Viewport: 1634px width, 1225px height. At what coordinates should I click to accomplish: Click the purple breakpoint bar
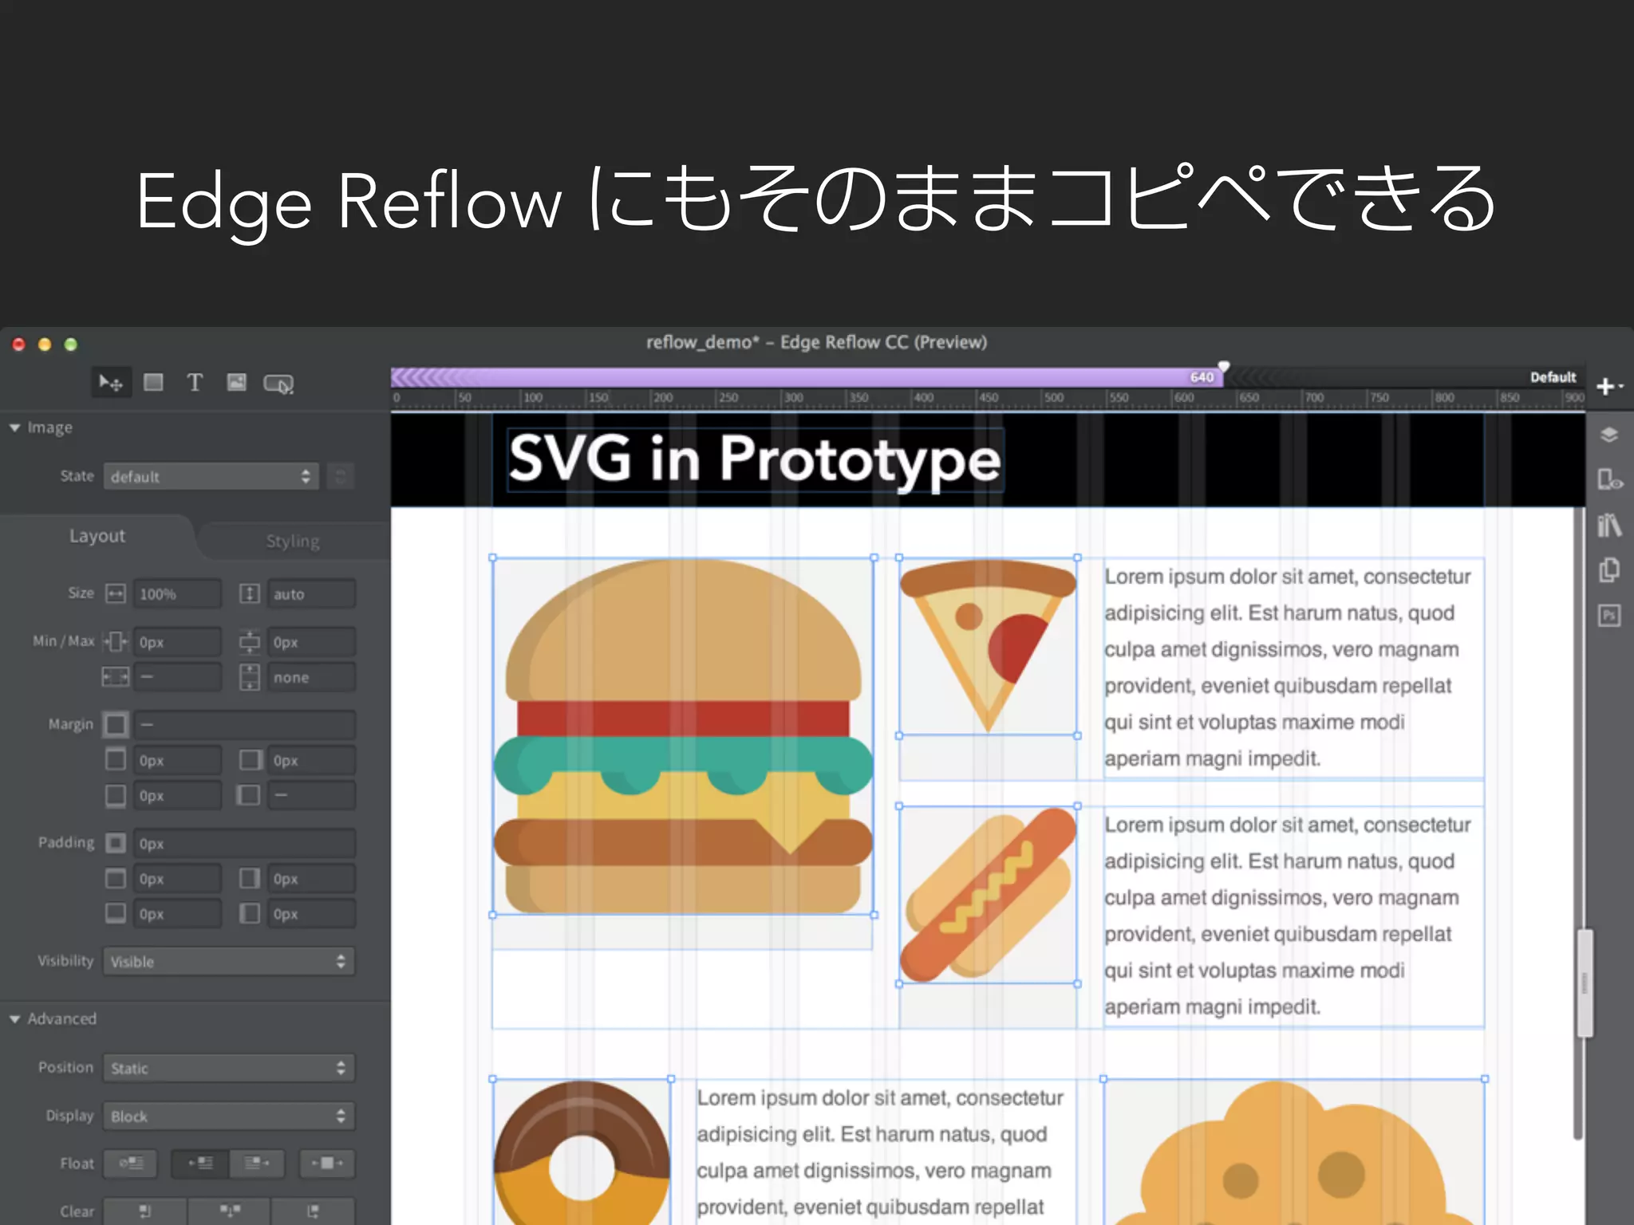tap(806, 377)
